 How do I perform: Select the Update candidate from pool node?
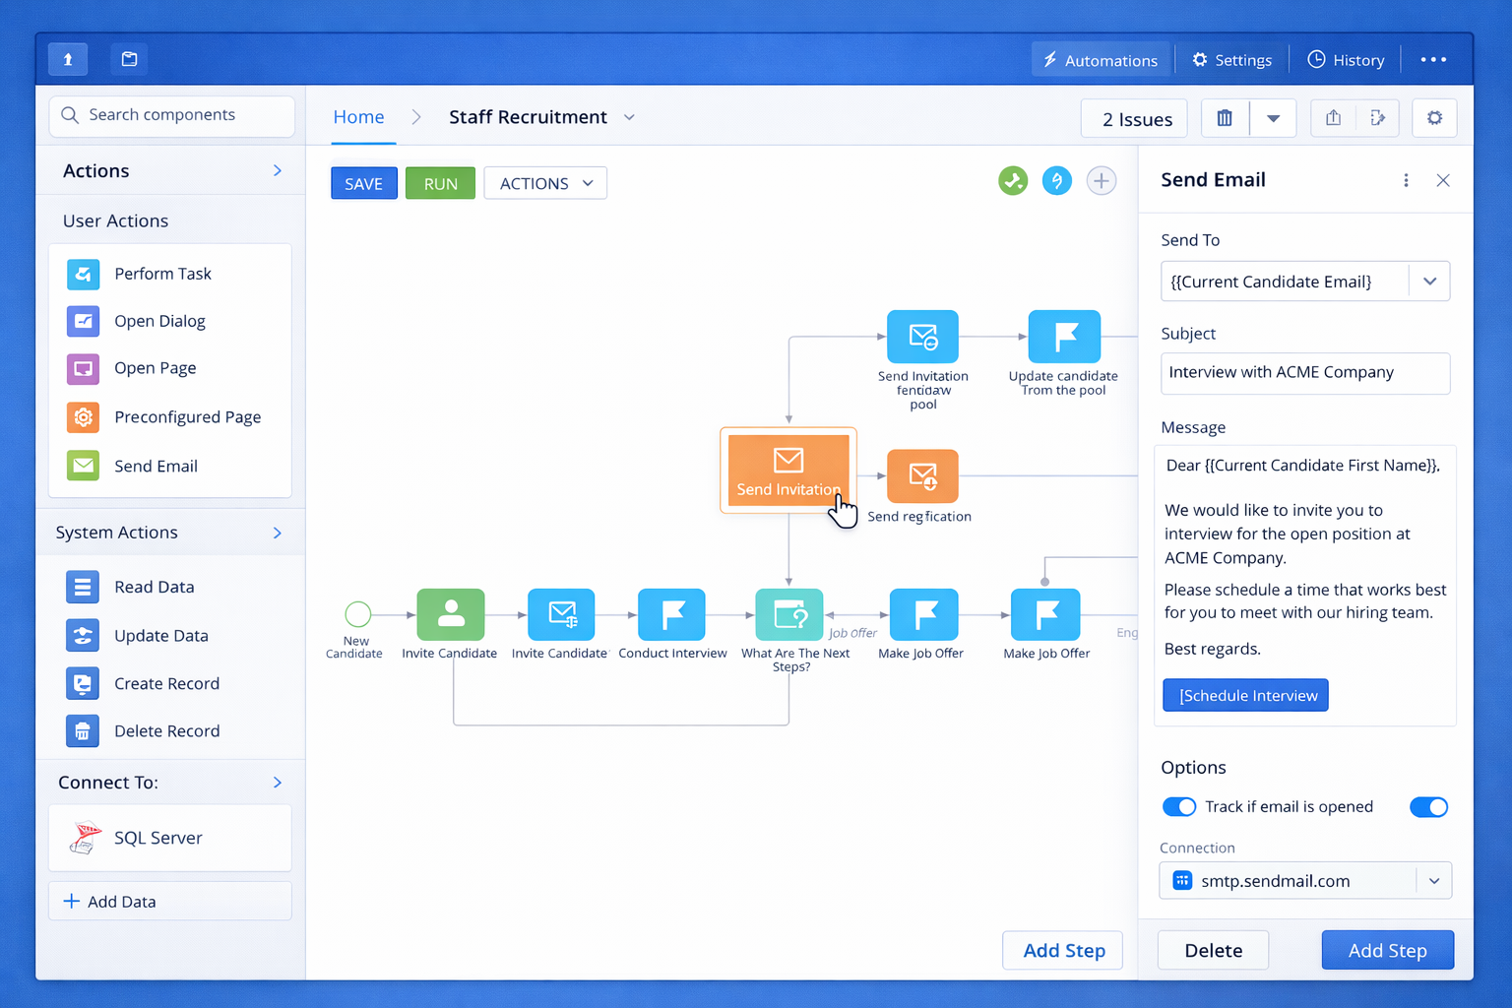pyautogui.click(x=1063, y=337)
